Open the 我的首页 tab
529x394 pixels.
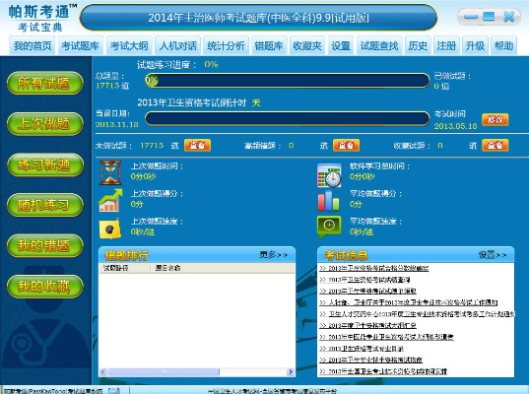coord(33,45)
